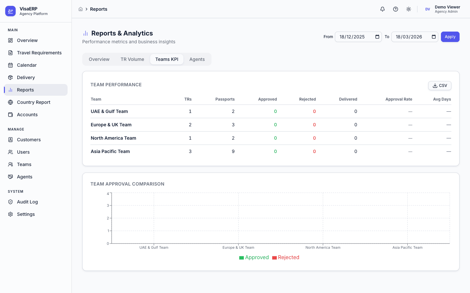The width and height of the screenshot is (470, 293).
Task: Switch to the TR Volume tab
Action: pyautogui.click(x=132, y=59)
